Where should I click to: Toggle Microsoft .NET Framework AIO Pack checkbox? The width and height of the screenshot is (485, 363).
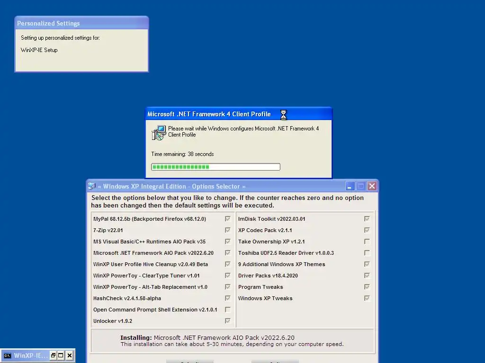coord(228,253)
